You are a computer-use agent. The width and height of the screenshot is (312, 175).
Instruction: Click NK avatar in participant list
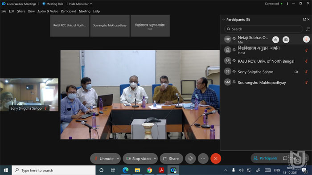point(227,39)
